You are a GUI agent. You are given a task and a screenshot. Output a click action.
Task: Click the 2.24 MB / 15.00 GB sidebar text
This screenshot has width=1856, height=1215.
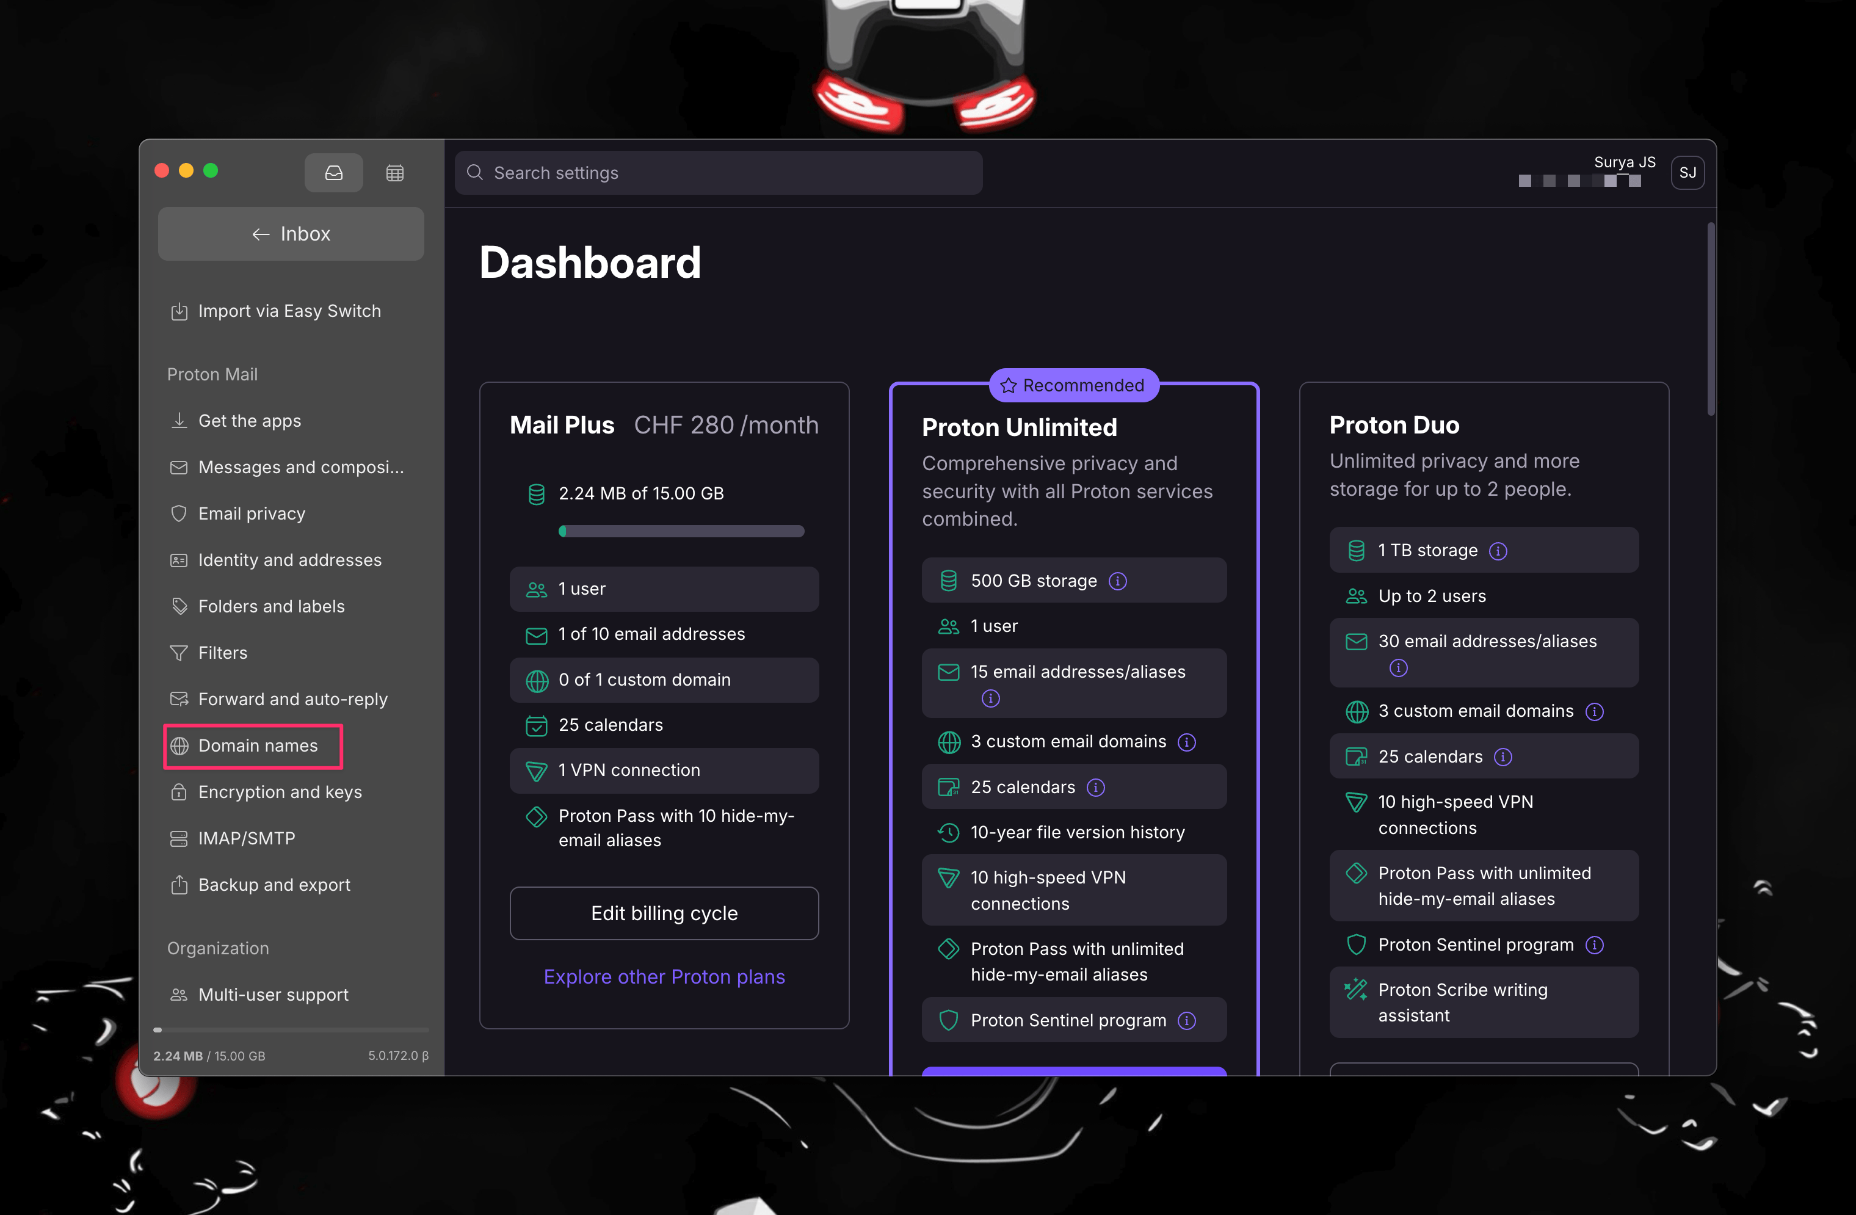pos(209,1056)
